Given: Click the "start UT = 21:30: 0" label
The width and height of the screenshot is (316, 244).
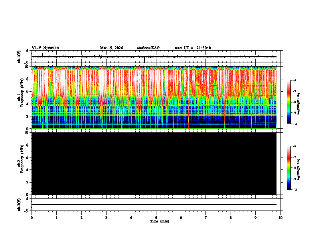Looking at the screenshot, I should [193, 48].
